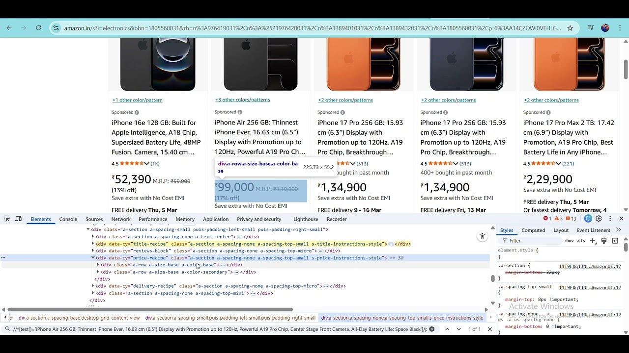Open the Network tab
629x353 pixels.
121,219
